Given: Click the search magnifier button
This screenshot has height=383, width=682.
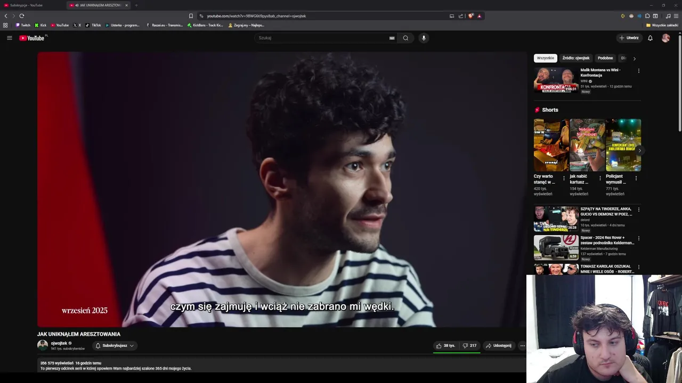Looking at the screenshot, I should (x=405, y=38).
